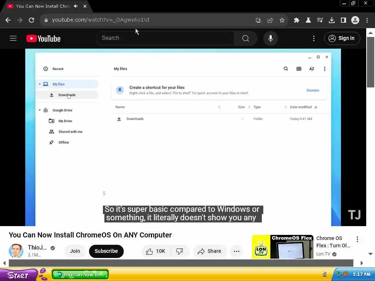
Task: Bookmark this page with the star icon
Action: 282,20
